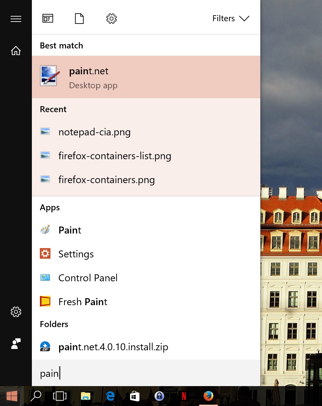Click the paint.net app icon
The height and width of the screenshot is (406, 322).
(x=50, y=76)
